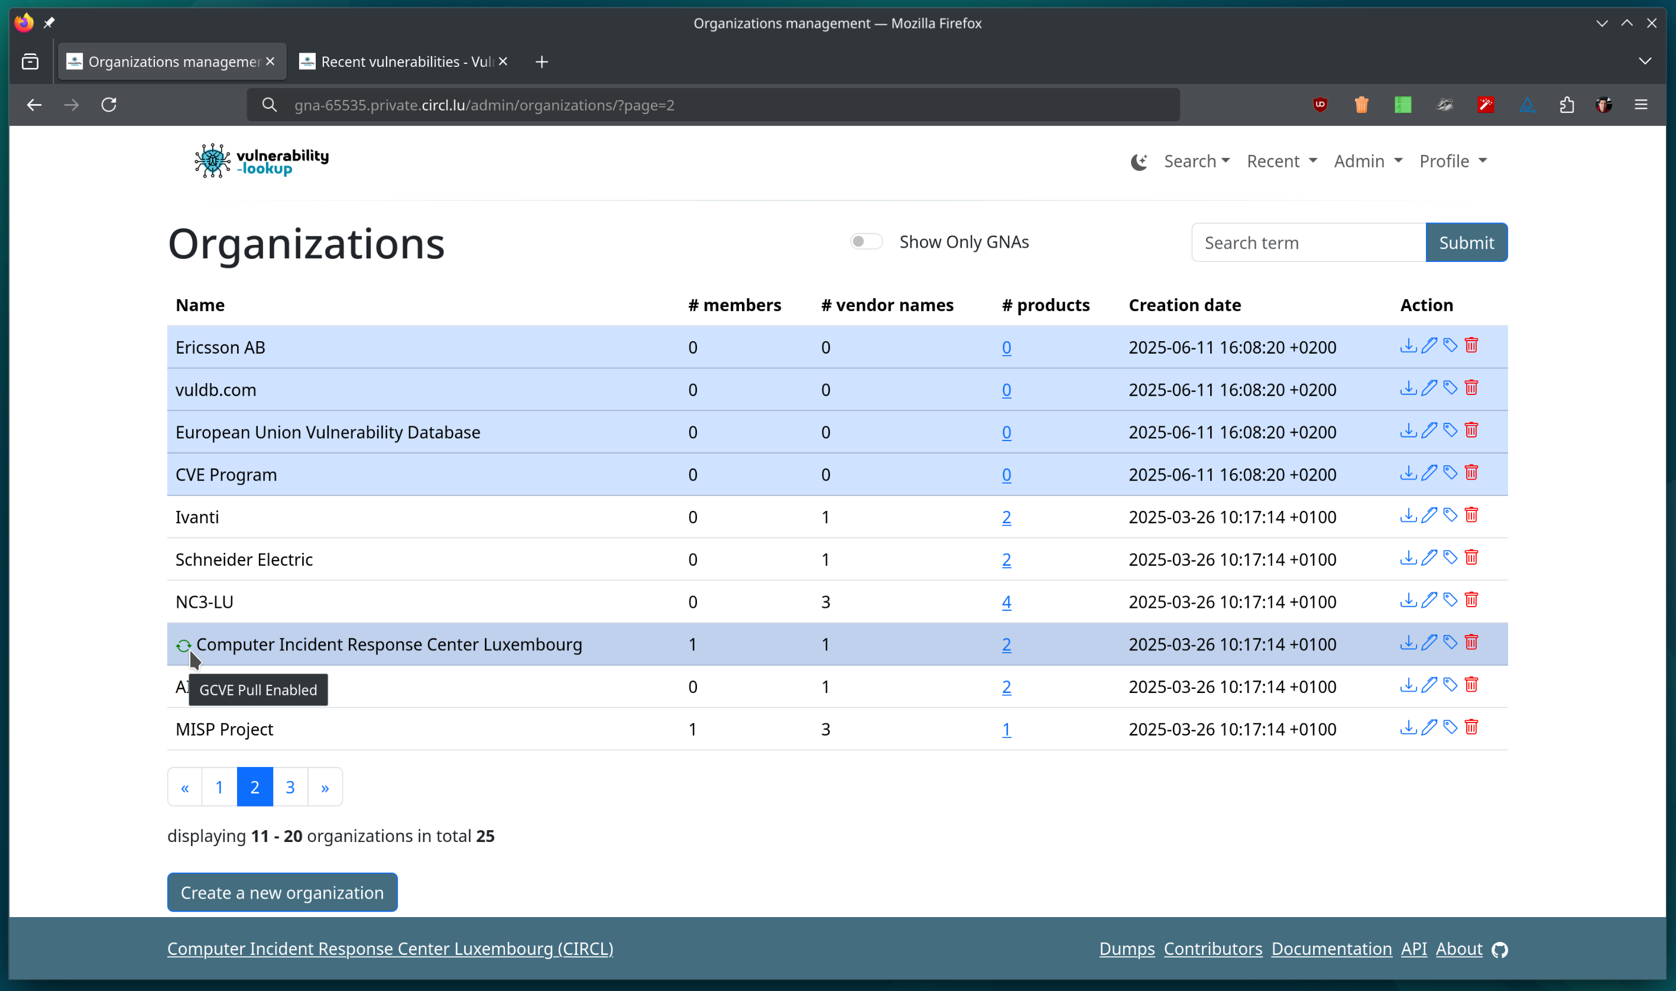Toggle Show Only GNAs switch
This screenshot has height=991, width=1676.
click(x=865, y=242)
